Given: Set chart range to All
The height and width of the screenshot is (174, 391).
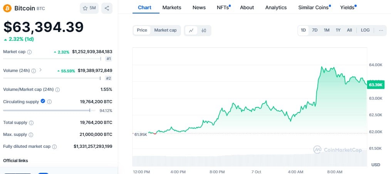Looking at the screenshot, I should 349,30.
